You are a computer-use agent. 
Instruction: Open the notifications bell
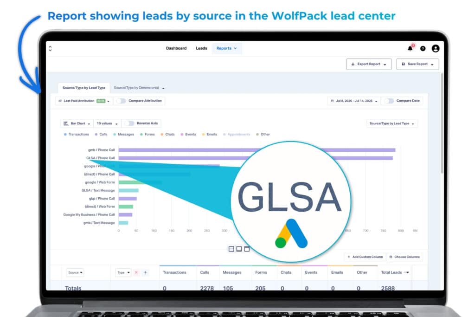[410, 48]
